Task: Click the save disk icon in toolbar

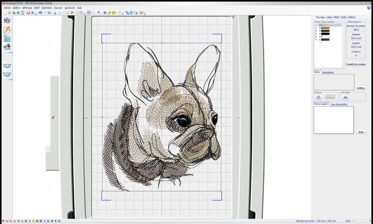Action: (28, 13)
